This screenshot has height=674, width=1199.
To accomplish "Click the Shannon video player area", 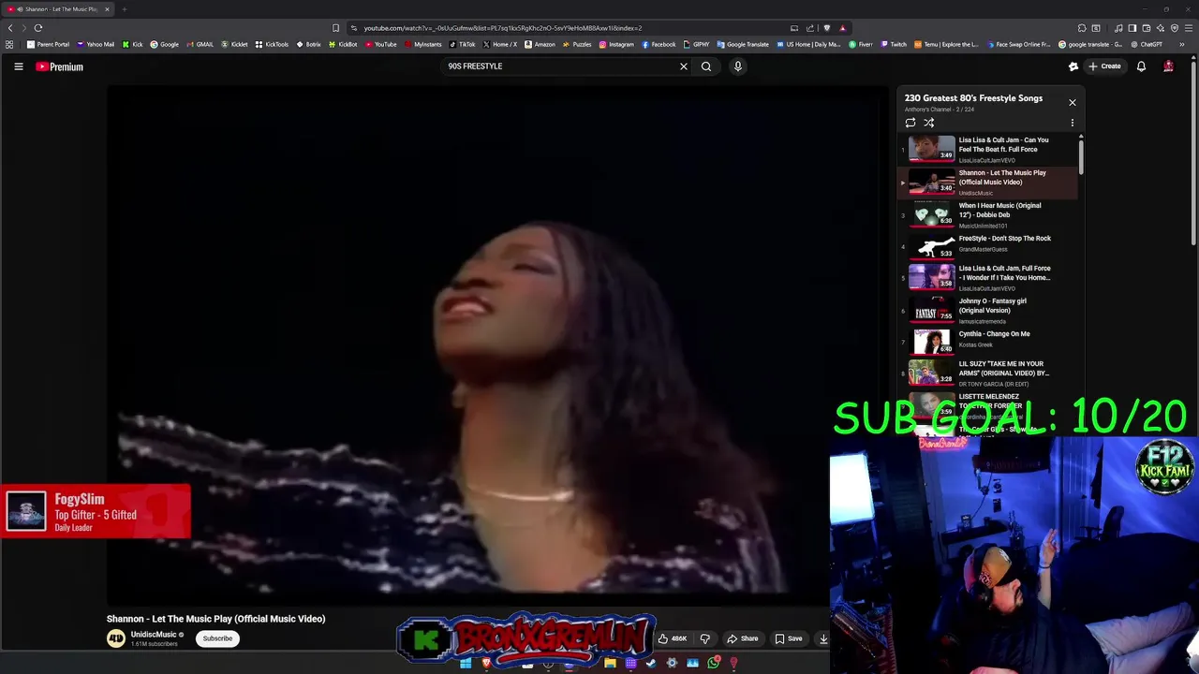I will [497, 346].
